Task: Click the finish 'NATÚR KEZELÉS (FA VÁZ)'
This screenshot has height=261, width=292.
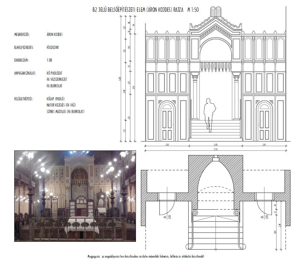Action: pos(61,105)
